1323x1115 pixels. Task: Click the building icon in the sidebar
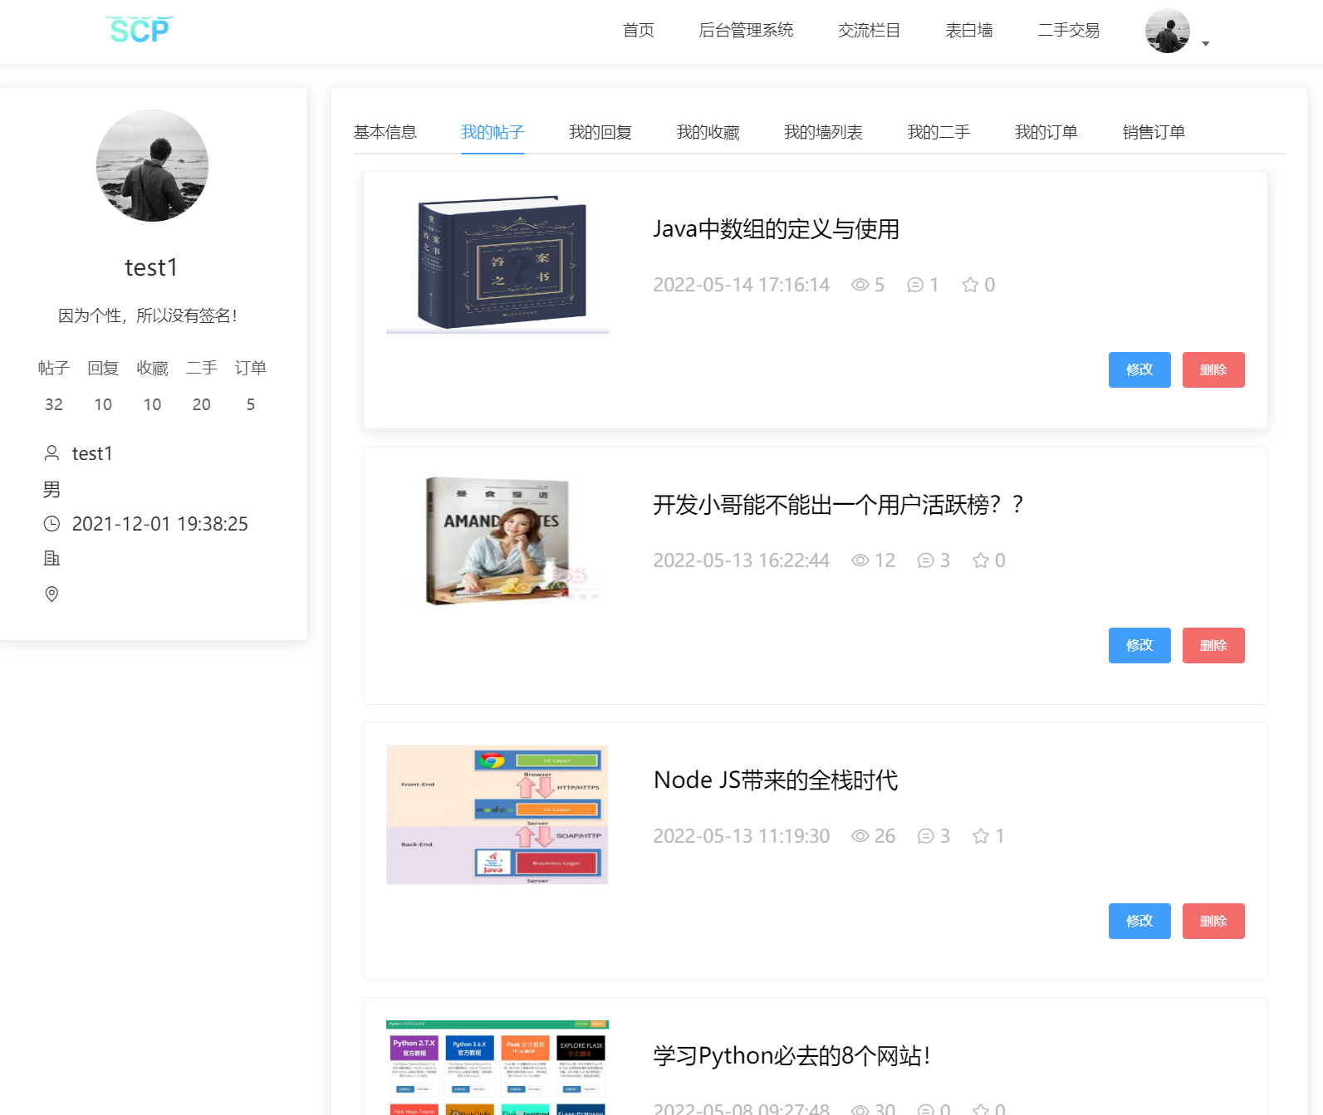[51, 558]
